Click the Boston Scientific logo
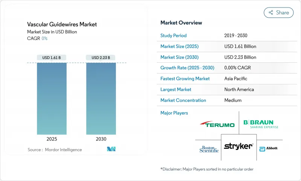The image size is (301, 181). [x=209, y=149]
